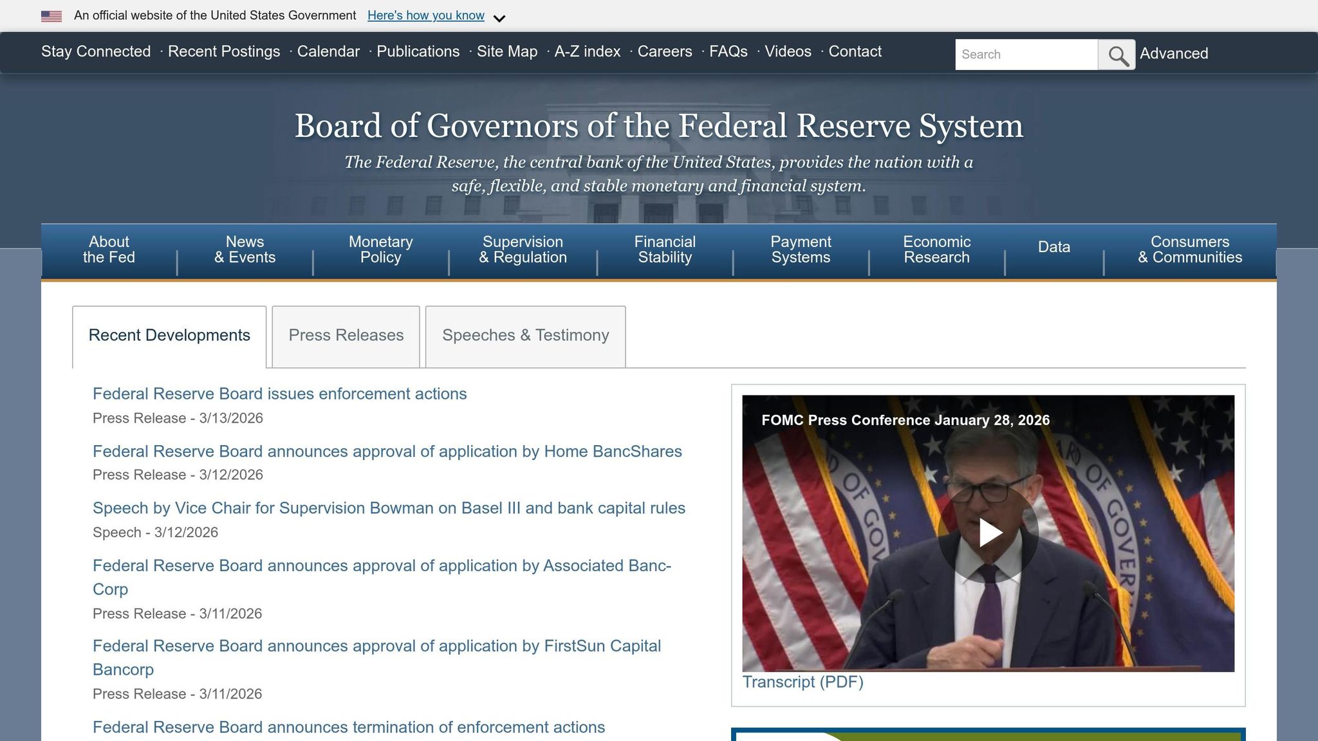Screen dimensions: 1318x741
Task: Open the Monetary Policy section
Action: pos(380,250)
